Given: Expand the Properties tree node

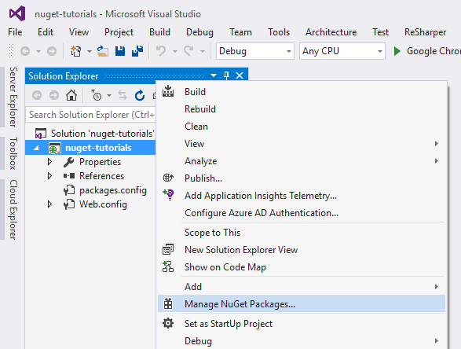Looking at the screenshot, I should [49, 162].
